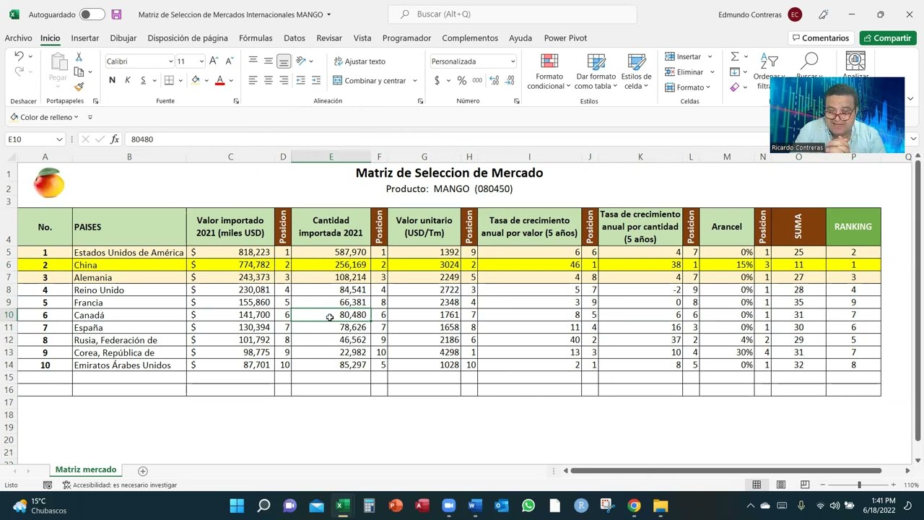Toggle center horizontal alignment
The height and width of the screenshot is (520, 924).
[269, 80]
